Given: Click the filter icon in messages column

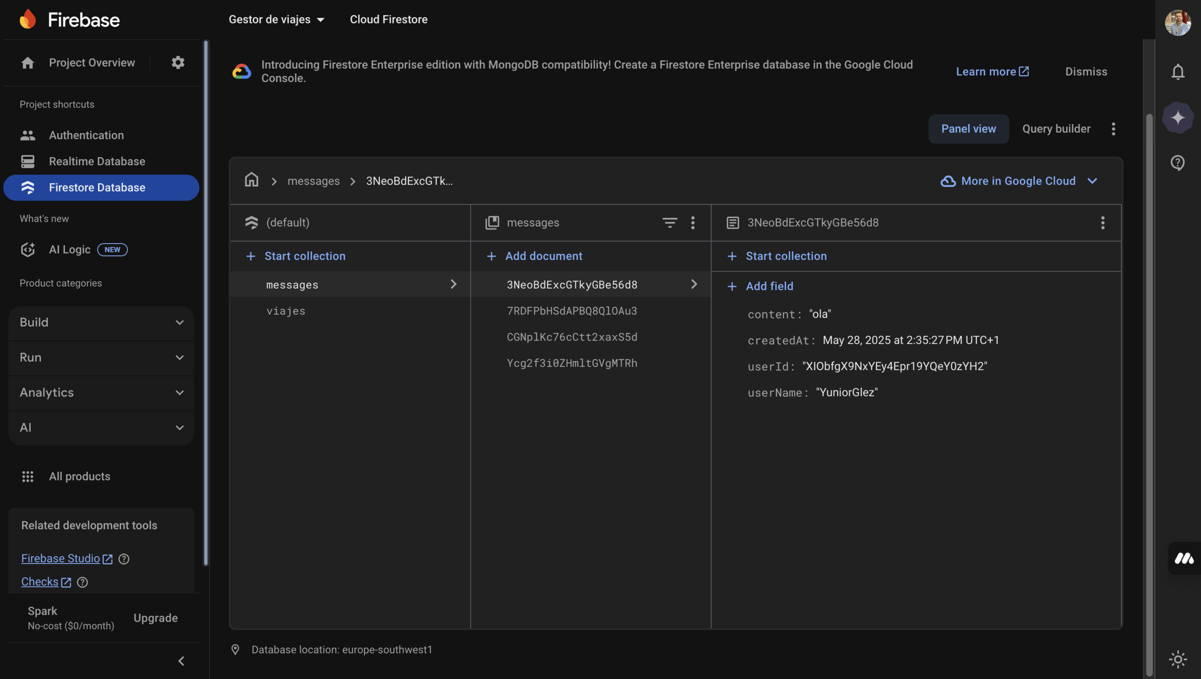Looking at the screenshot, I should tap(669, 222).
